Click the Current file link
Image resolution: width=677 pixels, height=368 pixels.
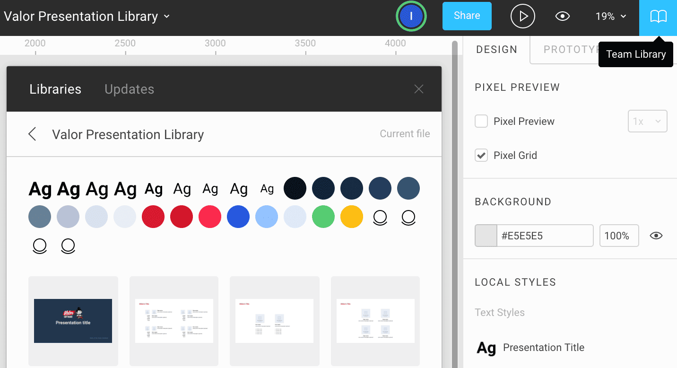point(405,134)
